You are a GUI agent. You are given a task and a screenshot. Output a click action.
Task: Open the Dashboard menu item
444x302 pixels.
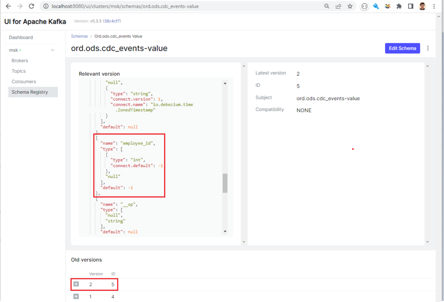21,38
